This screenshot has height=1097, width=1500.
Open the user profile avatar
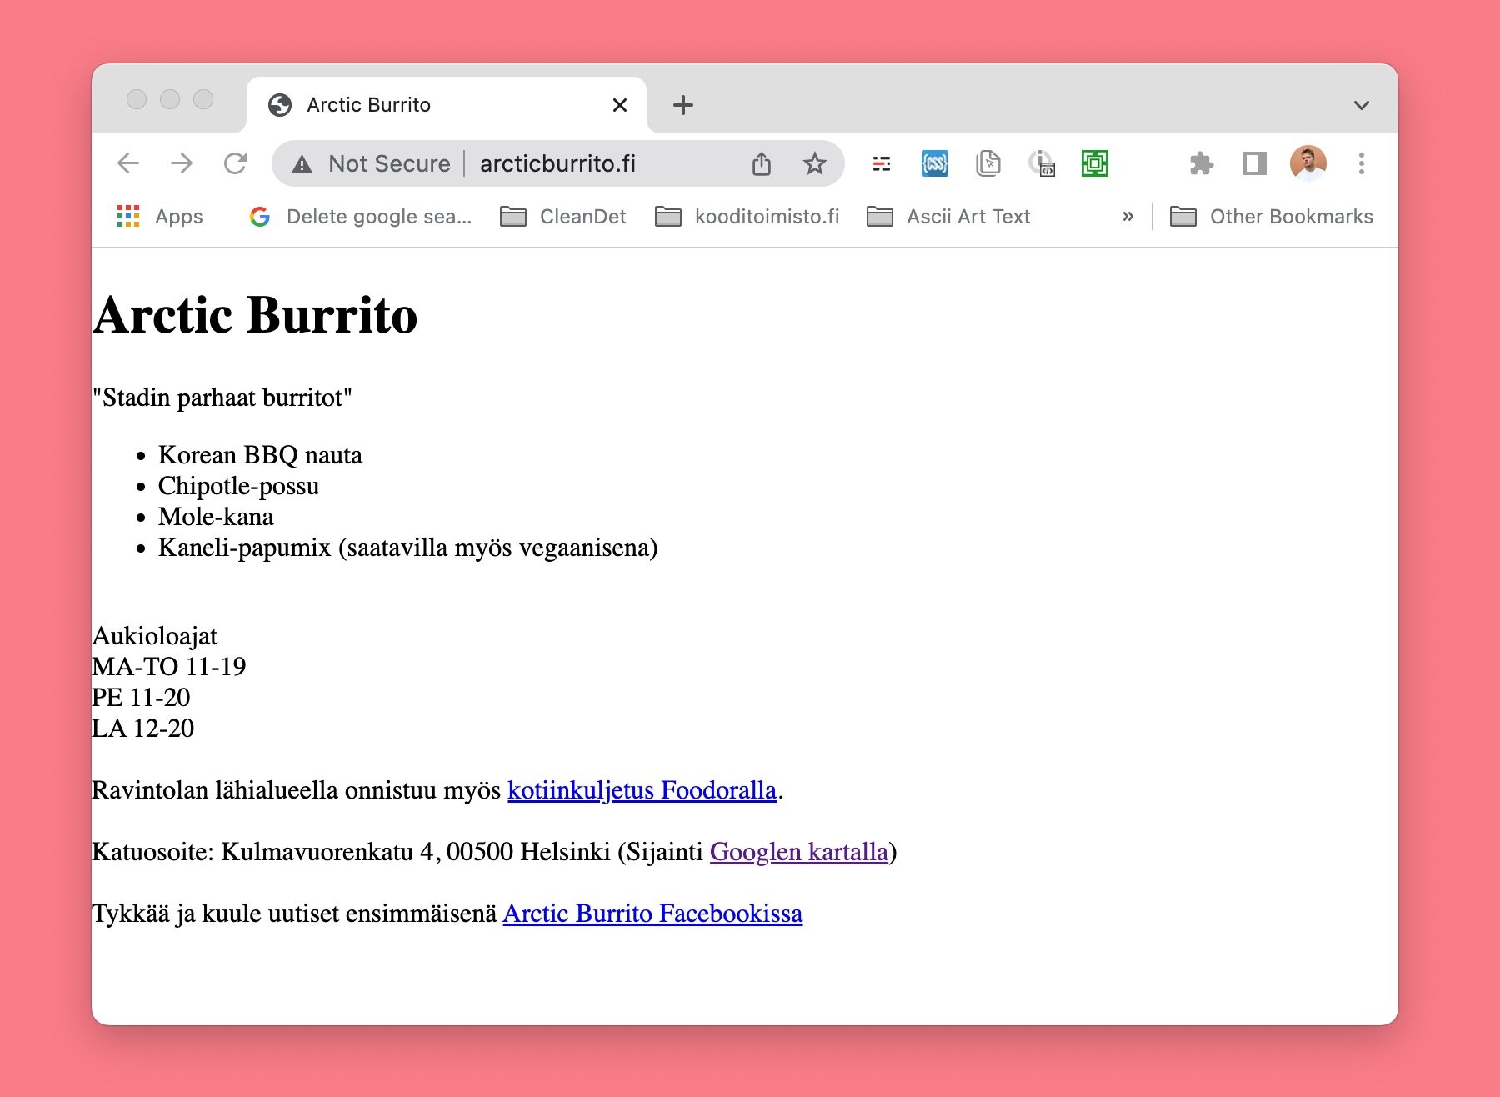[1308, 163]
